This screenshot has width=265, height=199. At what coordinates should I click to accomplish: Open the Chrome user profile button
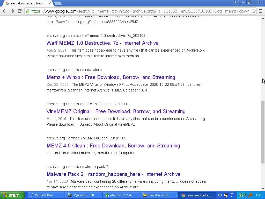click(x=235, y=2)
